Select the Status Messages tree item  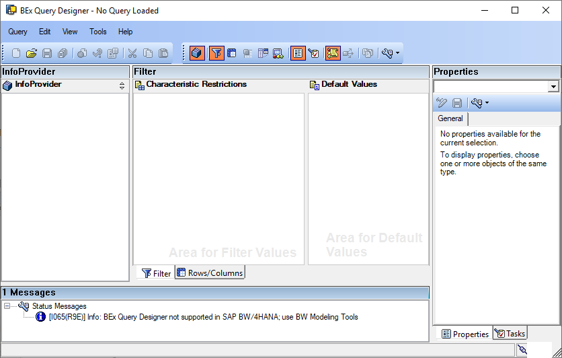pos(59,306)
